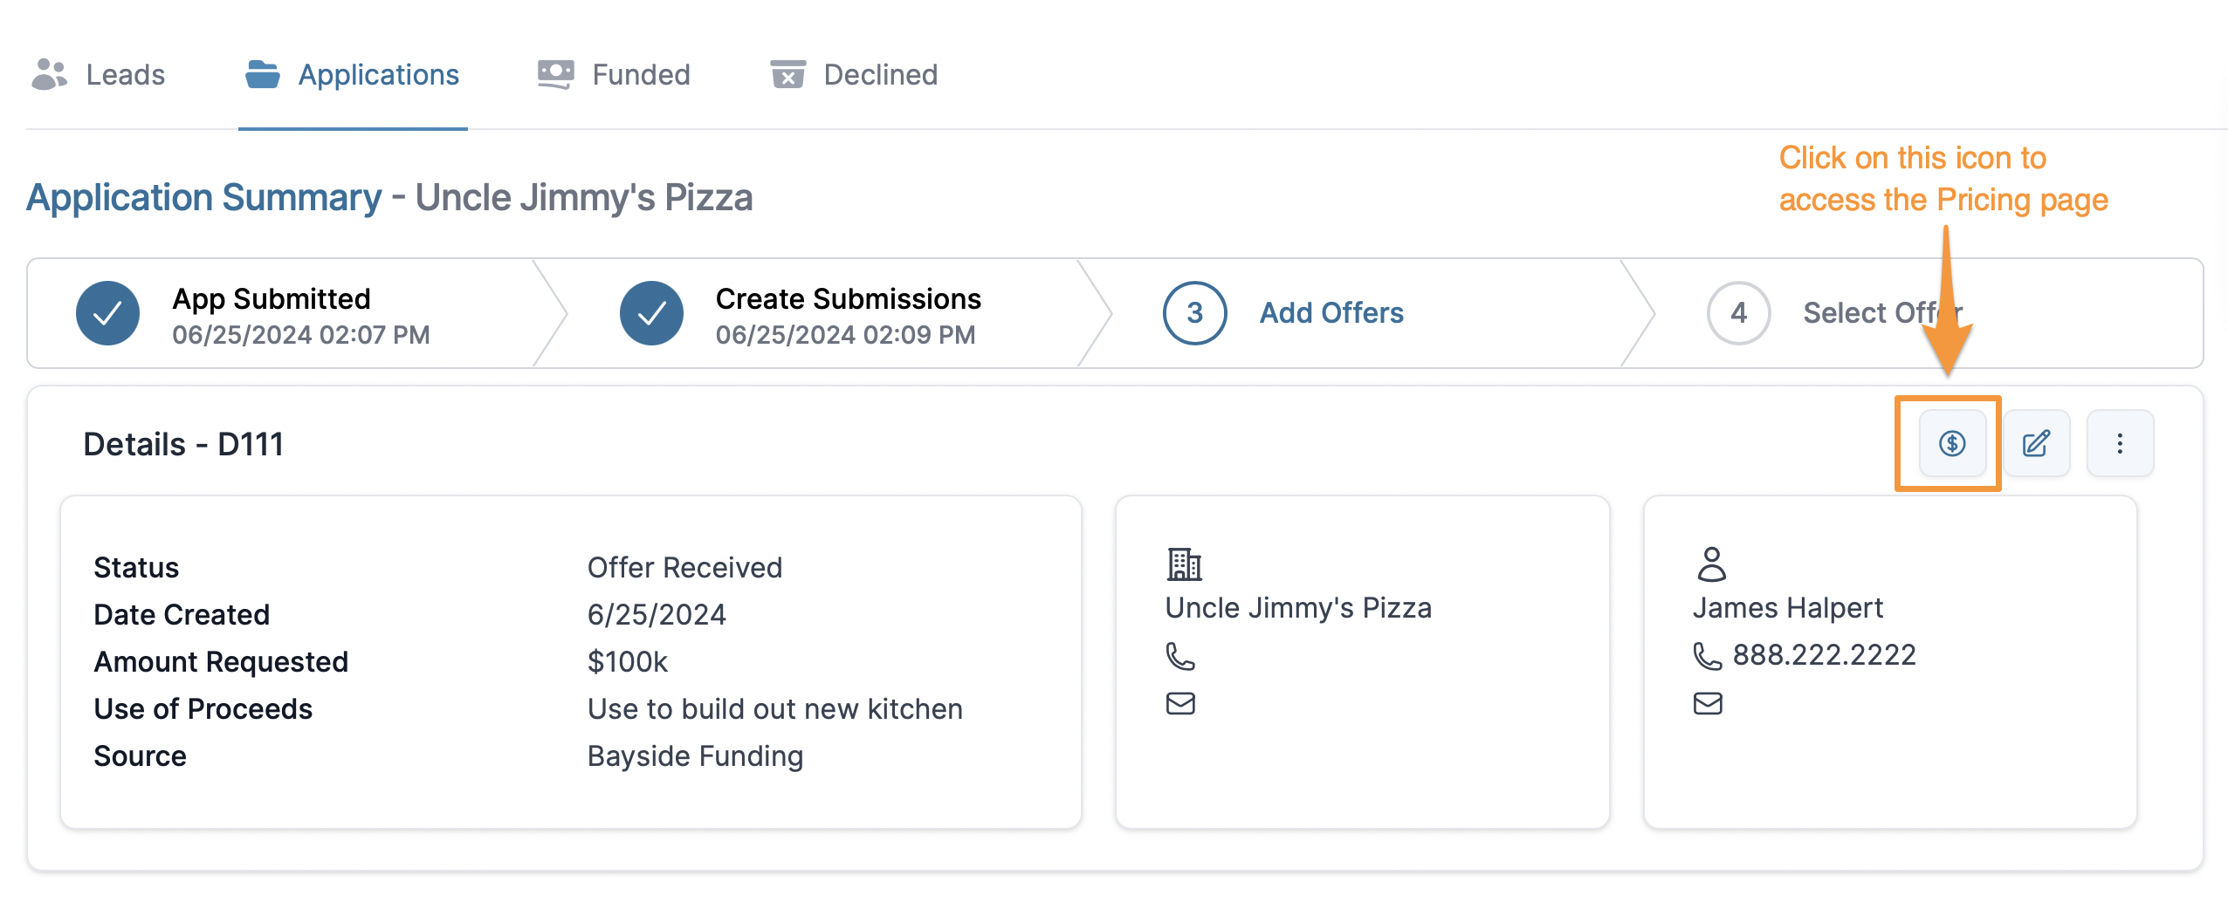Click James Halpert's email envelope icon
The height and width of the screenshot is (902, 2228).
[x=1708, y=703]
